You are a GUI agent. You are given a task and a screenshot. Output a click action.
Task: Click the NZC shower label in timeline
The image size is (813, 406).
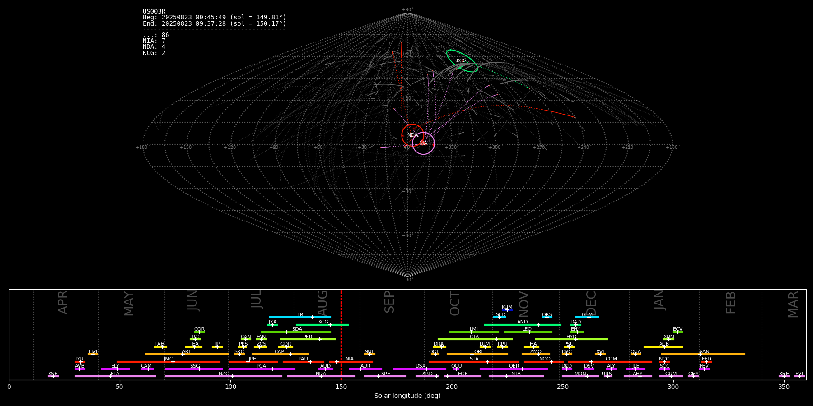click(x=224, y=374)
